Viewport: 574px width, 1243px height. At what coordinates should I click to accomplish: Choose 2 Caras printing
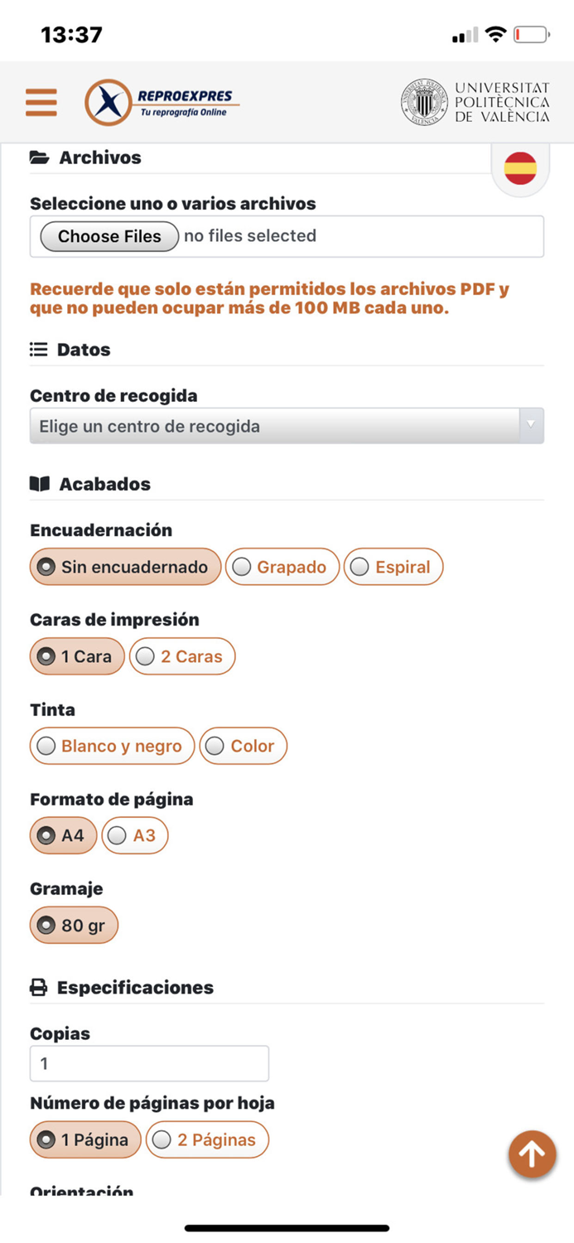pyautogui.click(x=181, y=656)
